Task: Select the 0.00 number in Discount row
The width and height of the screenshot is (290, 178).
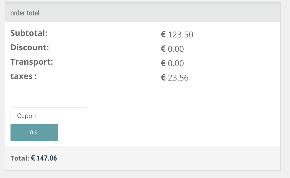Action: [x=176, y=49]
